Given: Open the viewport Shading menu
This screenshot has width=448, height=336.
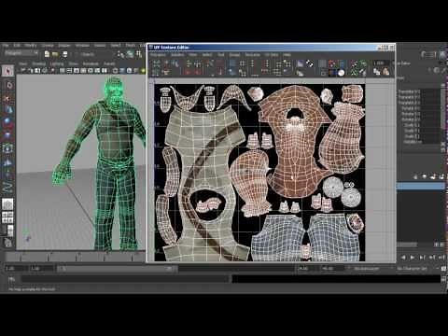Looking at the screenshot, I should [x=39, y=63].
